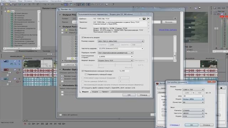The height and width of the screenshot is (128, 228).
Task: Open the Частота кадров dropdown
Action: (x=121, y=48)
